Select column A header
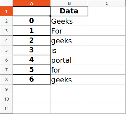 tap(31, 3)
